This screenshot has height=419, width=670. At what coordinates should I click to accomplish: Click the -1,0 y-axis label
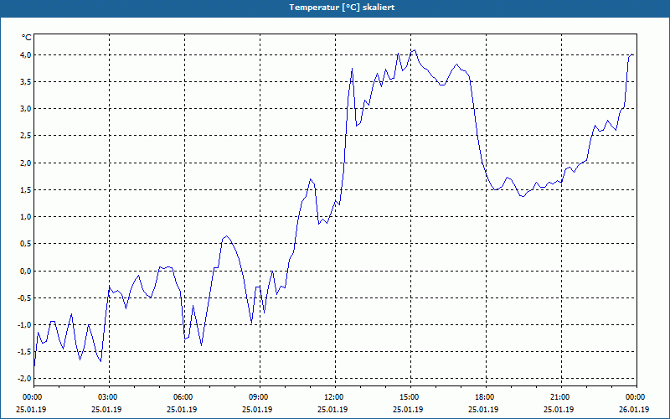tap(24, 324)
